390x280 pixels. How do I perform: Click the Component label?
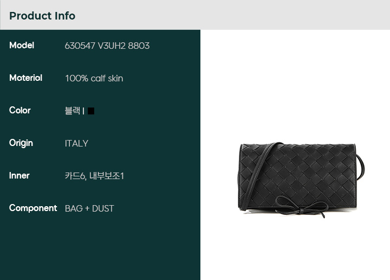point(33,208)
